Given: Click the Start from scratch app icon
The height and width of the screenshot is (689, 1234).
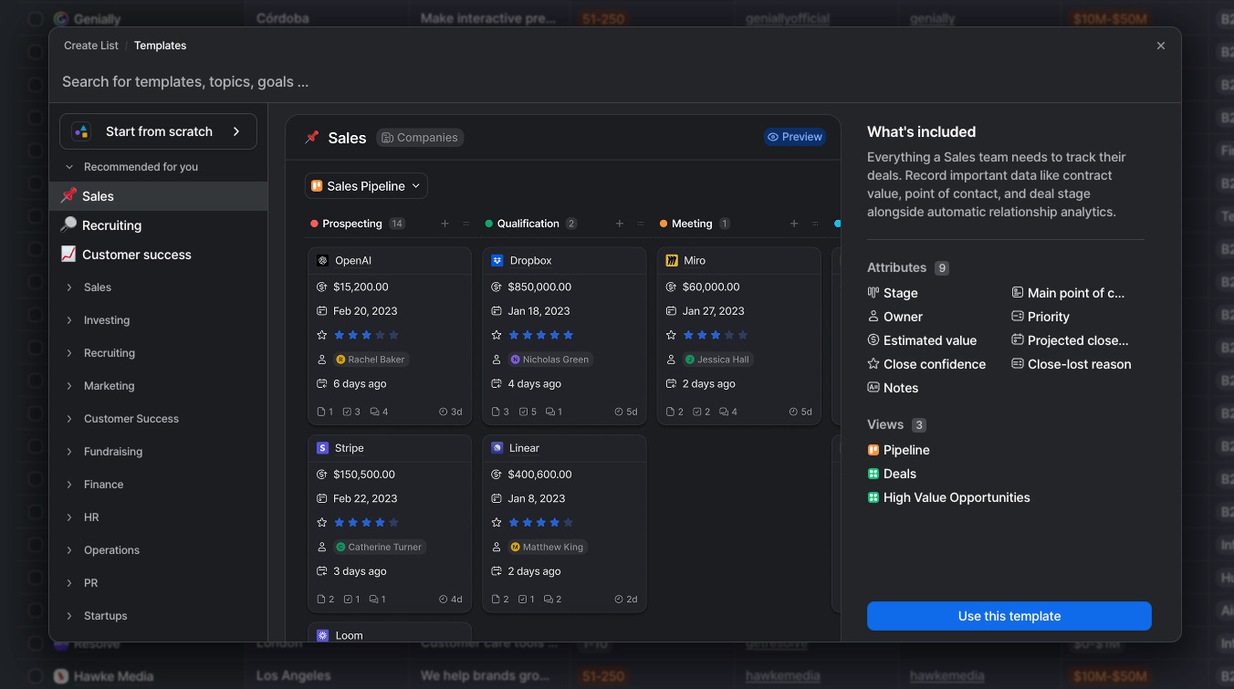Looking at the screenshot, I should 81,131.
